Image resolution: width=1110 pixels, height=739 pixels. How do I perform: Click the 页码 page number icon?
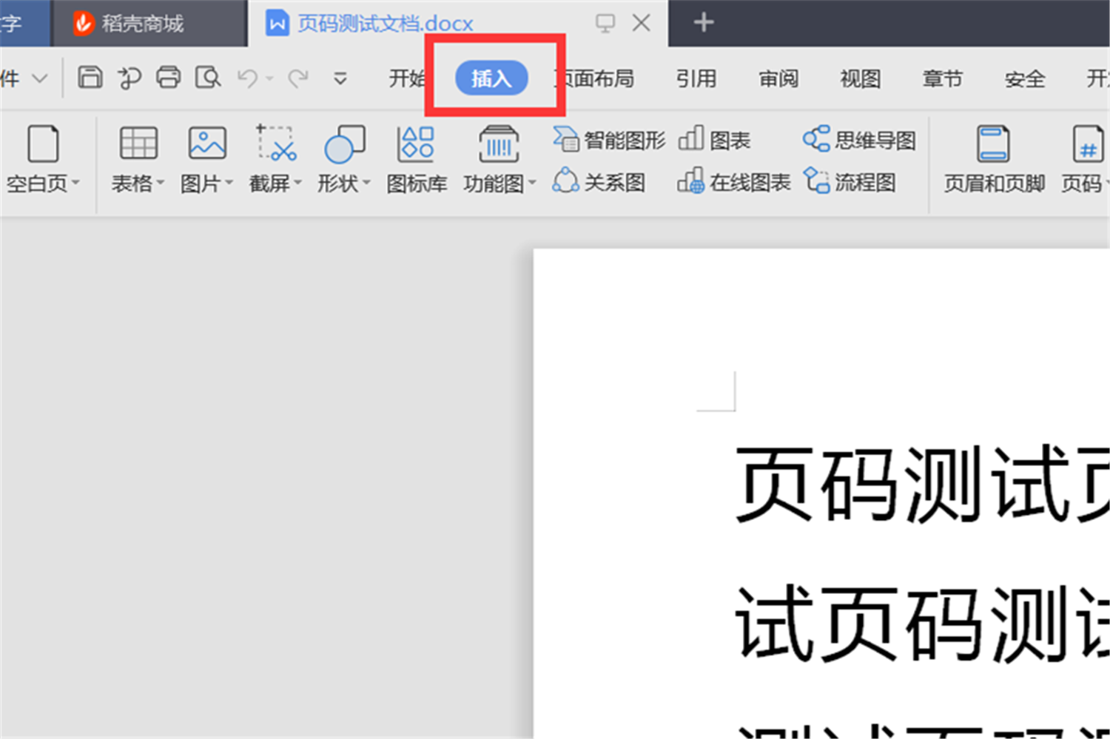pyautogui.click(x=1088, y=144)
